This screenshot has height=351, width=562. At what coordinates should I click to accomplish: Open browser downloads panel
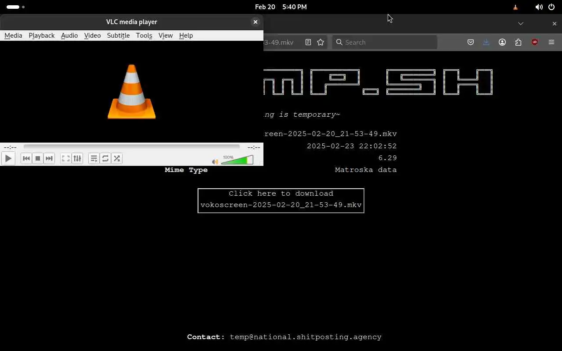pos(486,42)
